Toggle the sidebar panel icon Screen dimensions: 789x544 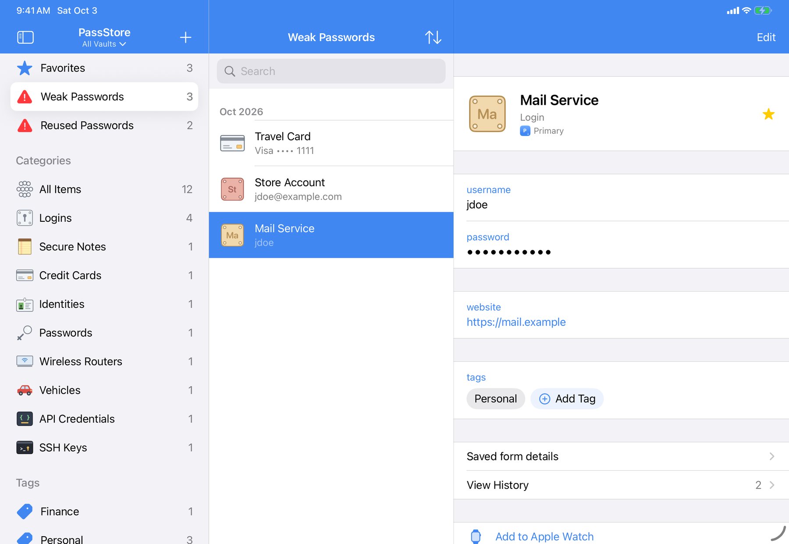pyautogui.click(x=25, y=37)
